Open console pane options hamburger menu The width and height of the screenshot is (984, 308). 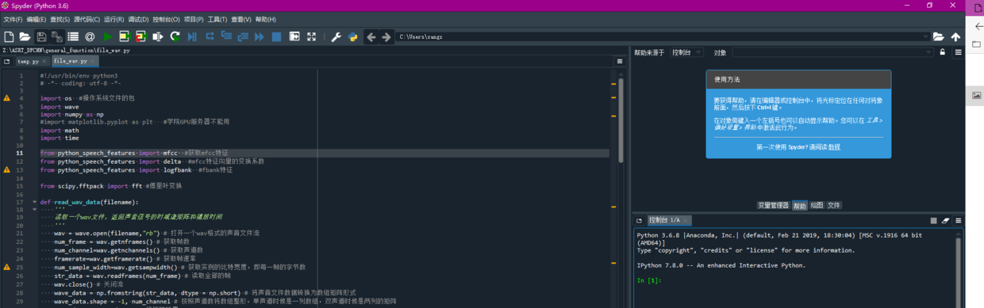958,220
